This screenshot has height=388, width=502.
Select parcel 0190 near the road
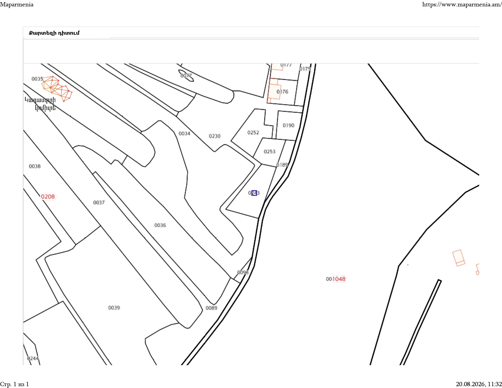[288, 125]
